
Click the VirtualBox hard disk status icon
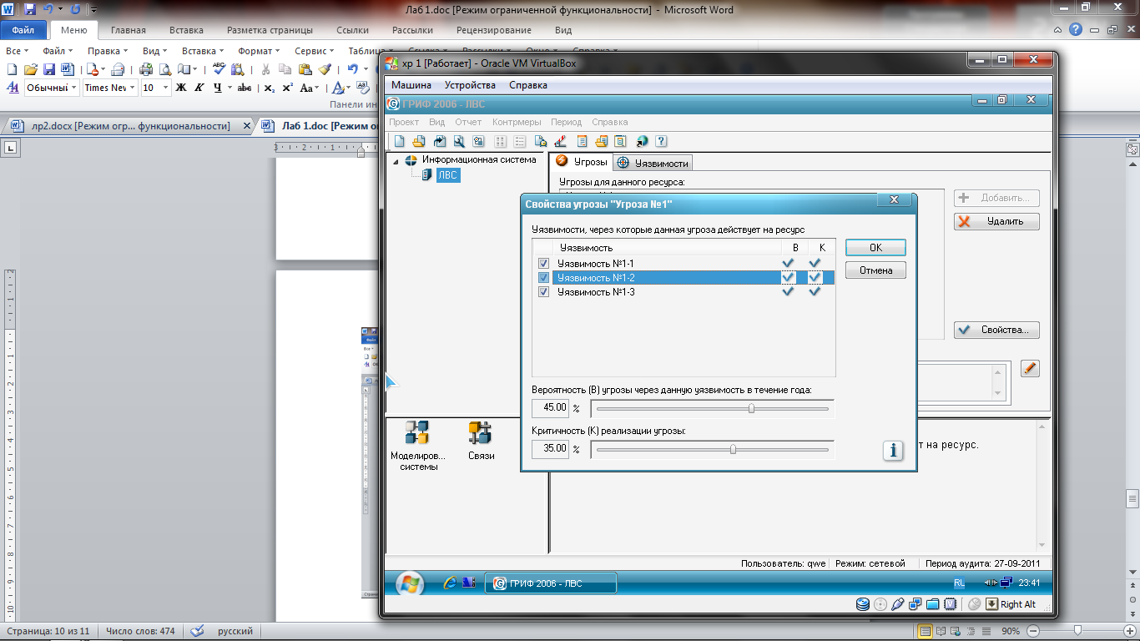pos(864,604)
